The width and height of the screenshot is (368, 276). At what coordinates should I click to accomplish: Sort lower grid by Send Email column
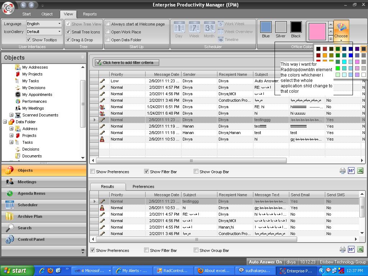[307, 195]
